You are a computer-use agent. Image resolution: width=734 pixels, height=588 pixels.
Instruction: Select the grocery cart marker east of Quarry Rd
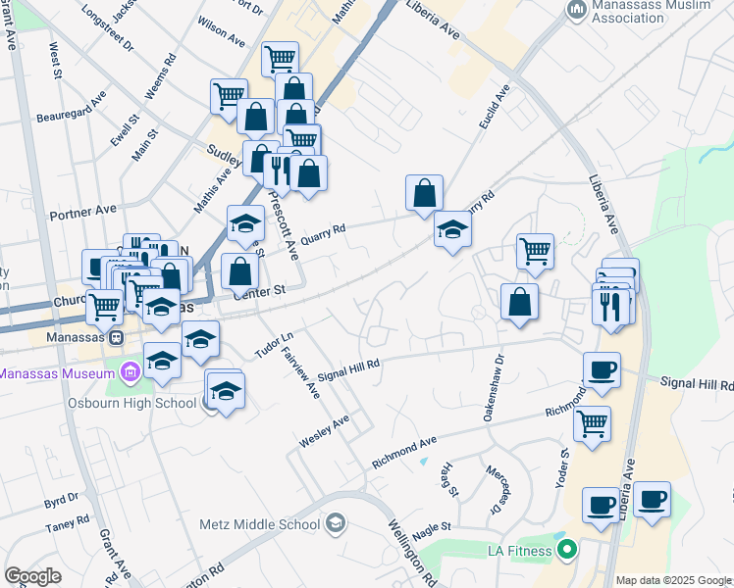tap(536, 253)
